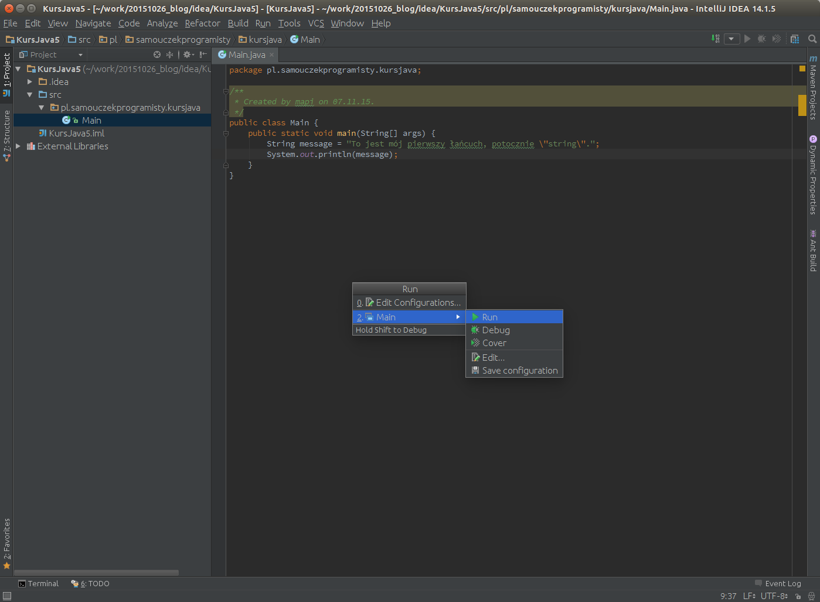
Task: Collapse the javadoc comment fold marker
Action: pos(226,91)
